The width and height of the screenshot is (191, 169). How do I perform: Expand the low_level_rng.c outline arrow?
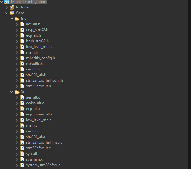17,120
